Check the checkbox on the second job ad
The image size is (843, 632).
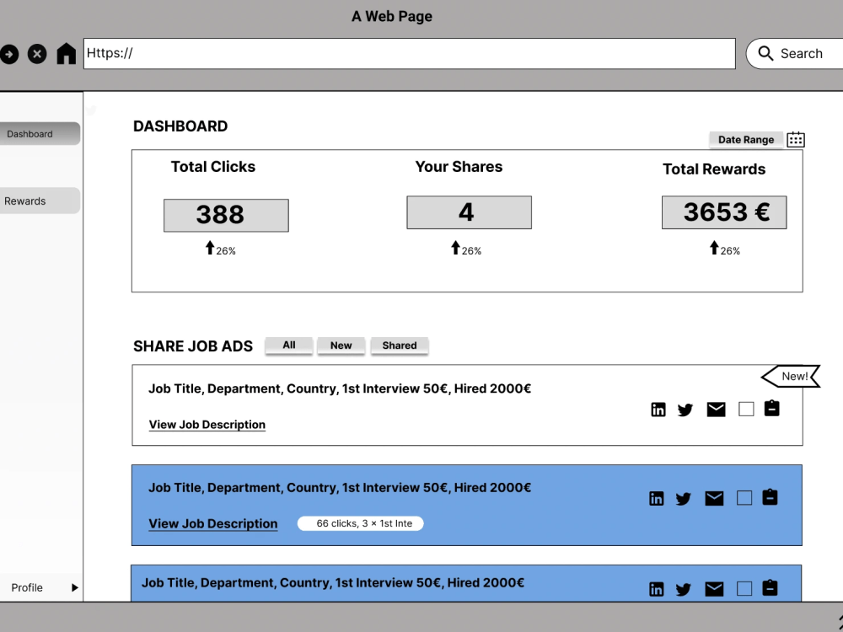[x=744, y=498]
